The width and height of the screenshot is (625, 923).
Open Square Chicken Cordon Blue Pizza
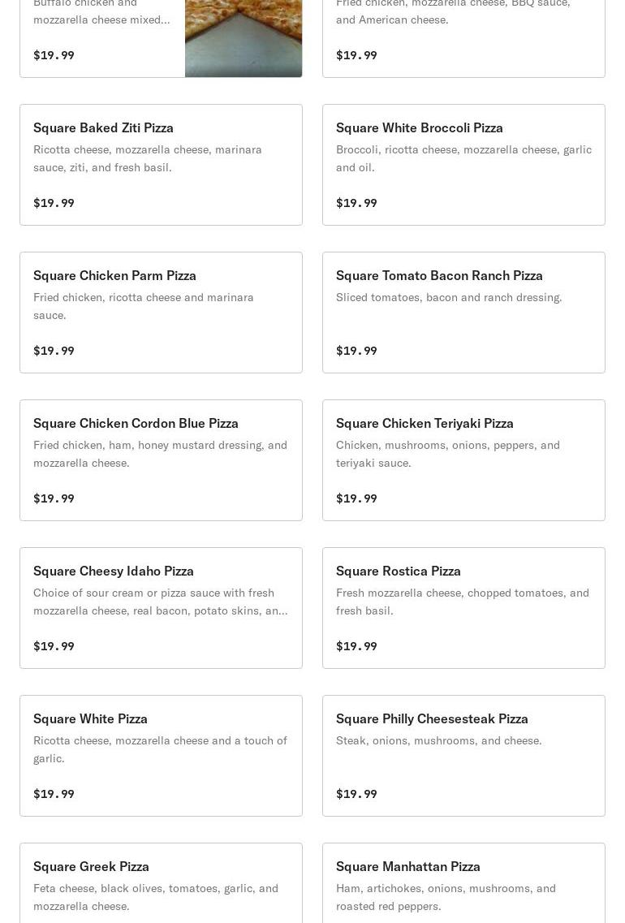[x=136, y=424]
